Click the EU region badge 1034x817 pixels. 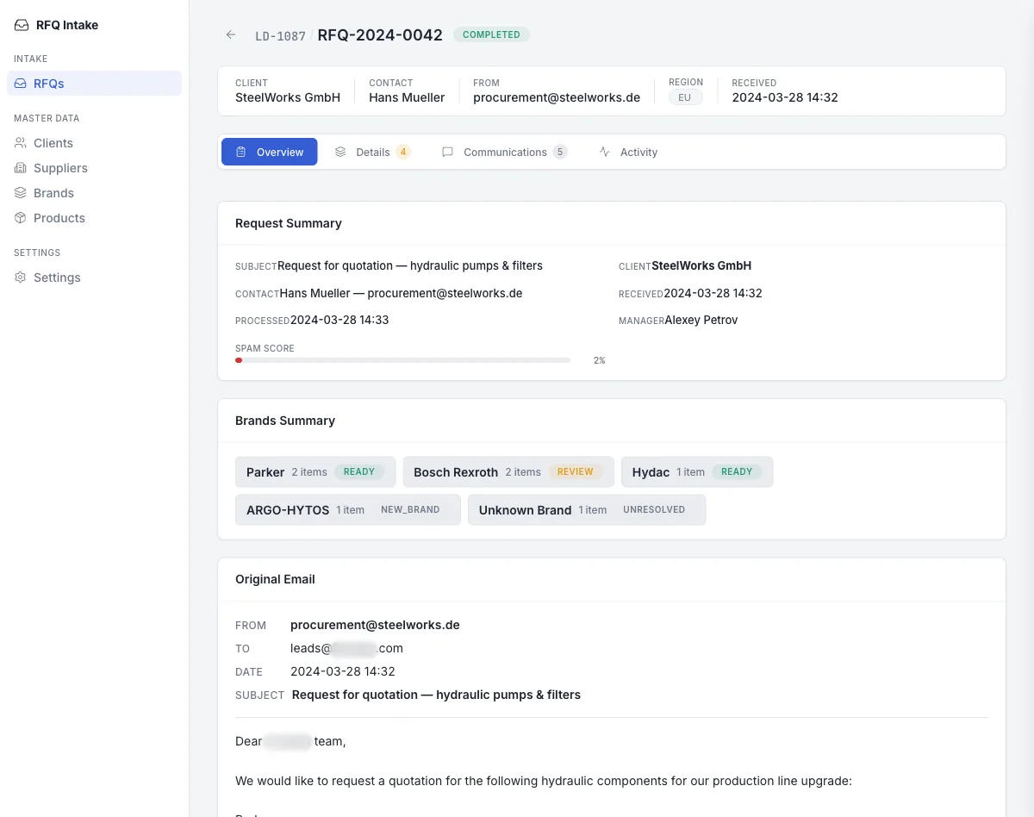[685, 97]
